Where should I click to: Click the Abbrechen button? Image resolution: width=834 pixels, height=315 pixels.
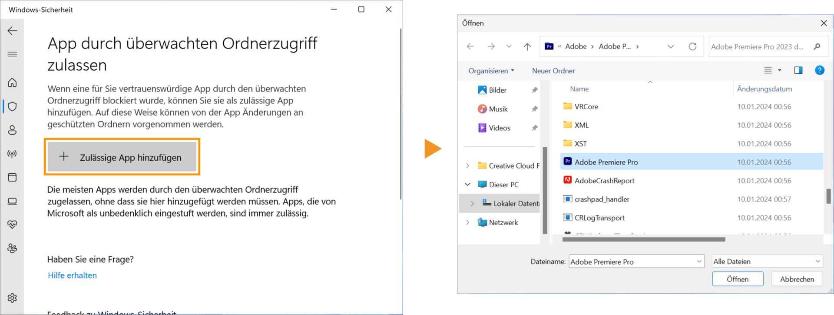tap(797, 279)
